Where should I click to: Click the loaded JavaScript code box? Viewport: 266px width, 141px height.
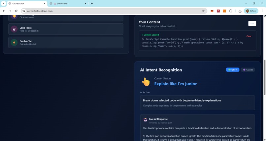[x=197, y=41]
